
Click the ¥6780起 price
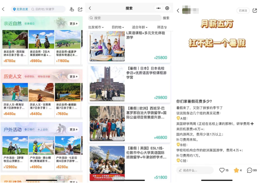pos(9,61)
